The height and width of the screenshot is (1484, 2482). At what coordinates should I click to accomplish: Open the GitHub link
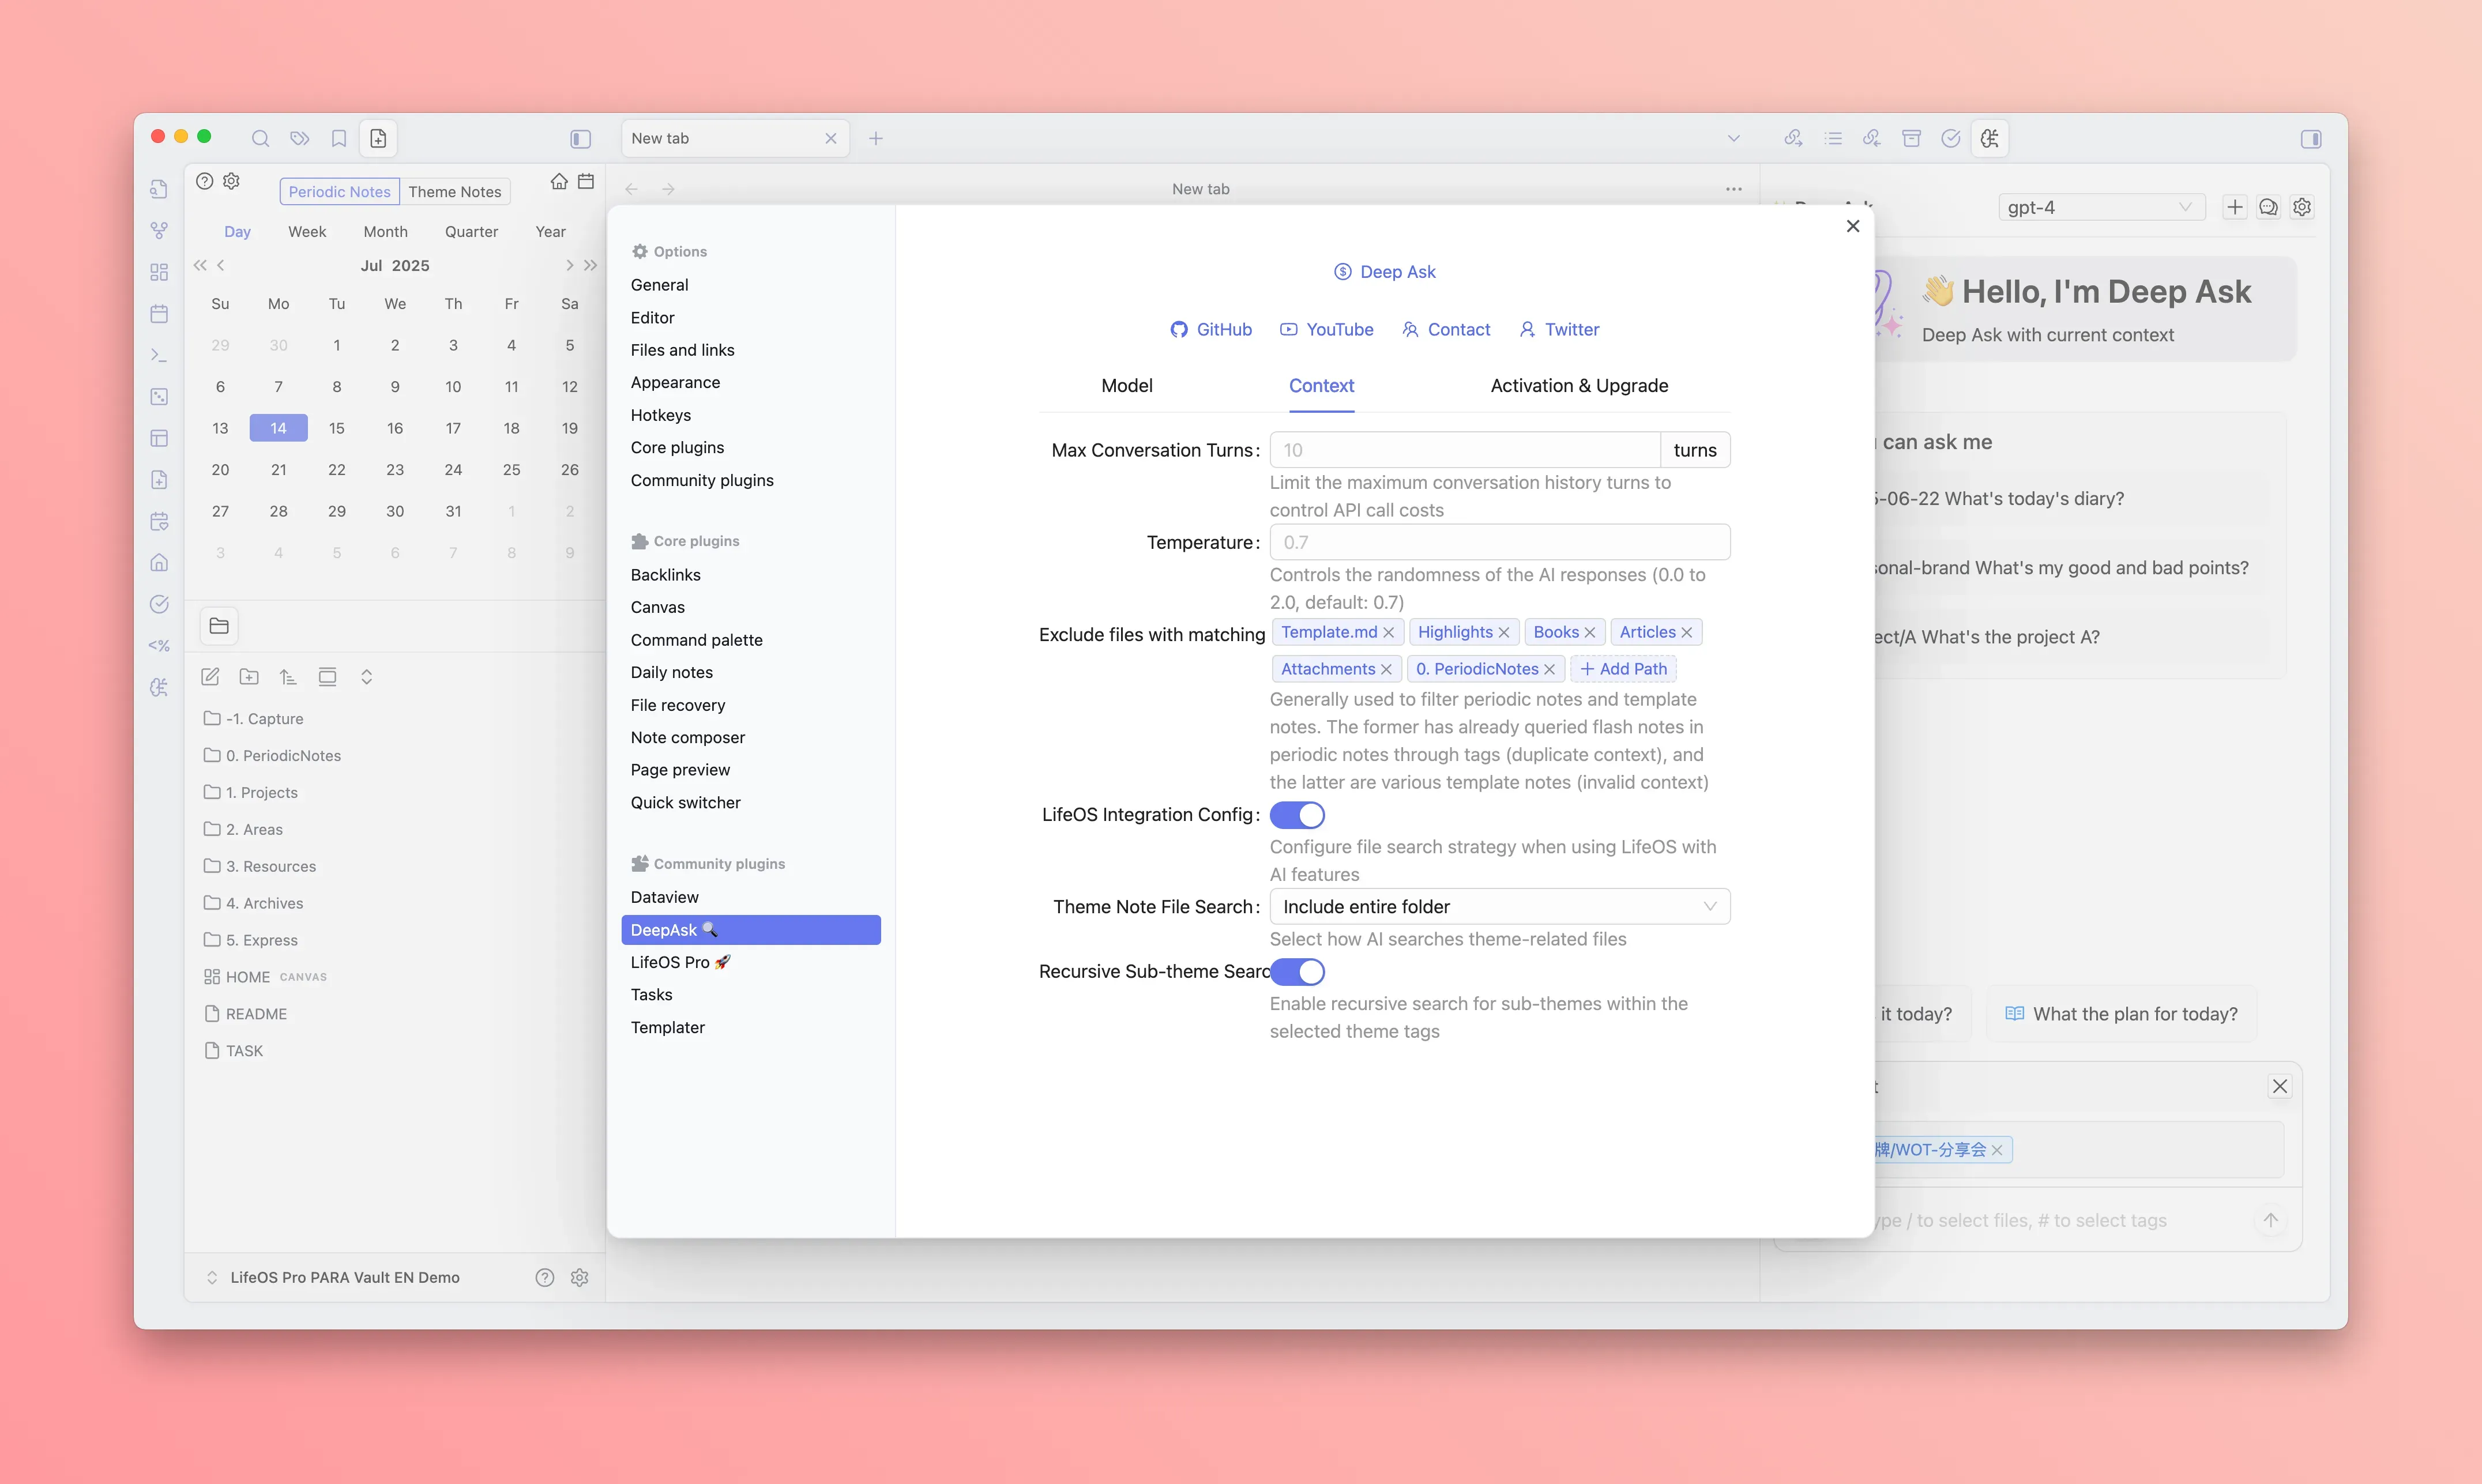(1211, 329)
